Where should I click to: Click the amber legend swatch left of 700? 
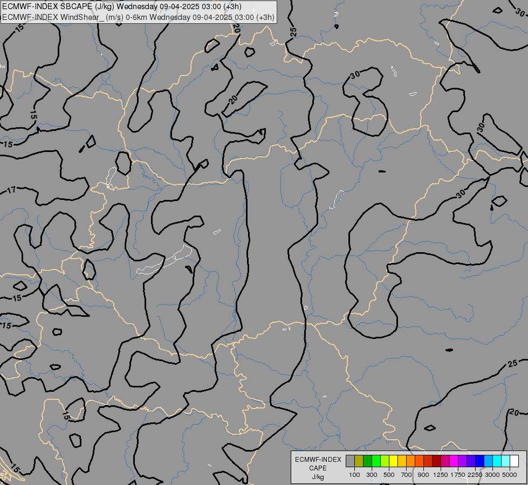pyautogui.click(x=402, y=461)
